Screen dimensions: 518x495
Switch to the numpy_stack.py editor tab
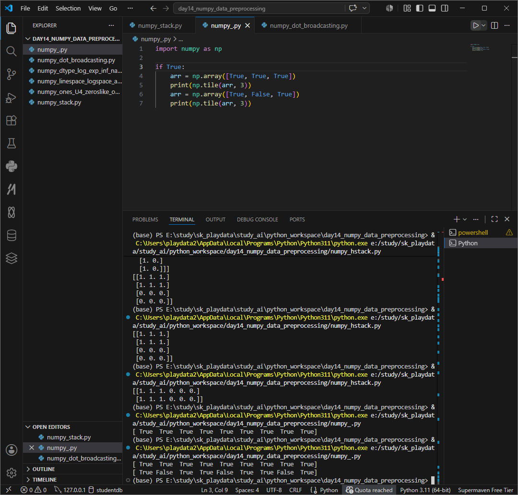pos(160,25)
